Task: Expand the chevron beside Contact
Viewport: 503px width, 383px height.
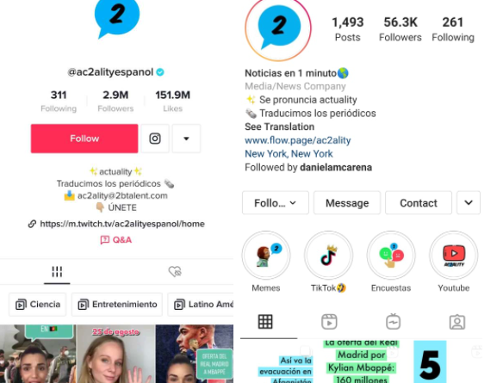Action: (469, 203)
